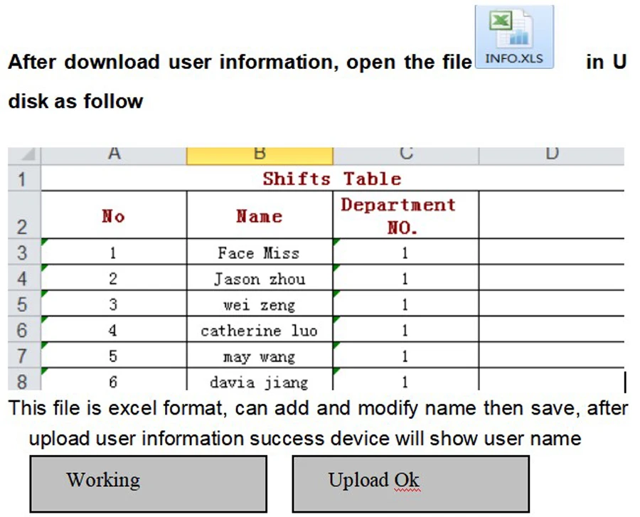Select the cell containing Face Miss

coord(260,252)
